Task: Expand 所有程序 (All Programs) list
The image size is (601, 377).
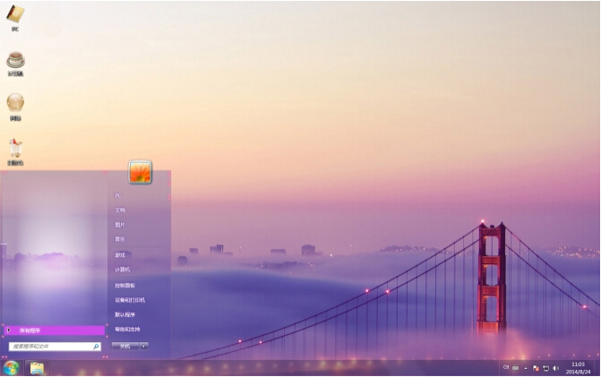Action: pyautogui.click(x=54, y=330)
